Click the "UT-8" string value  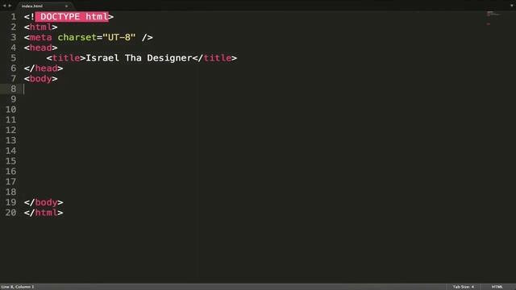[x=119, y=38]
